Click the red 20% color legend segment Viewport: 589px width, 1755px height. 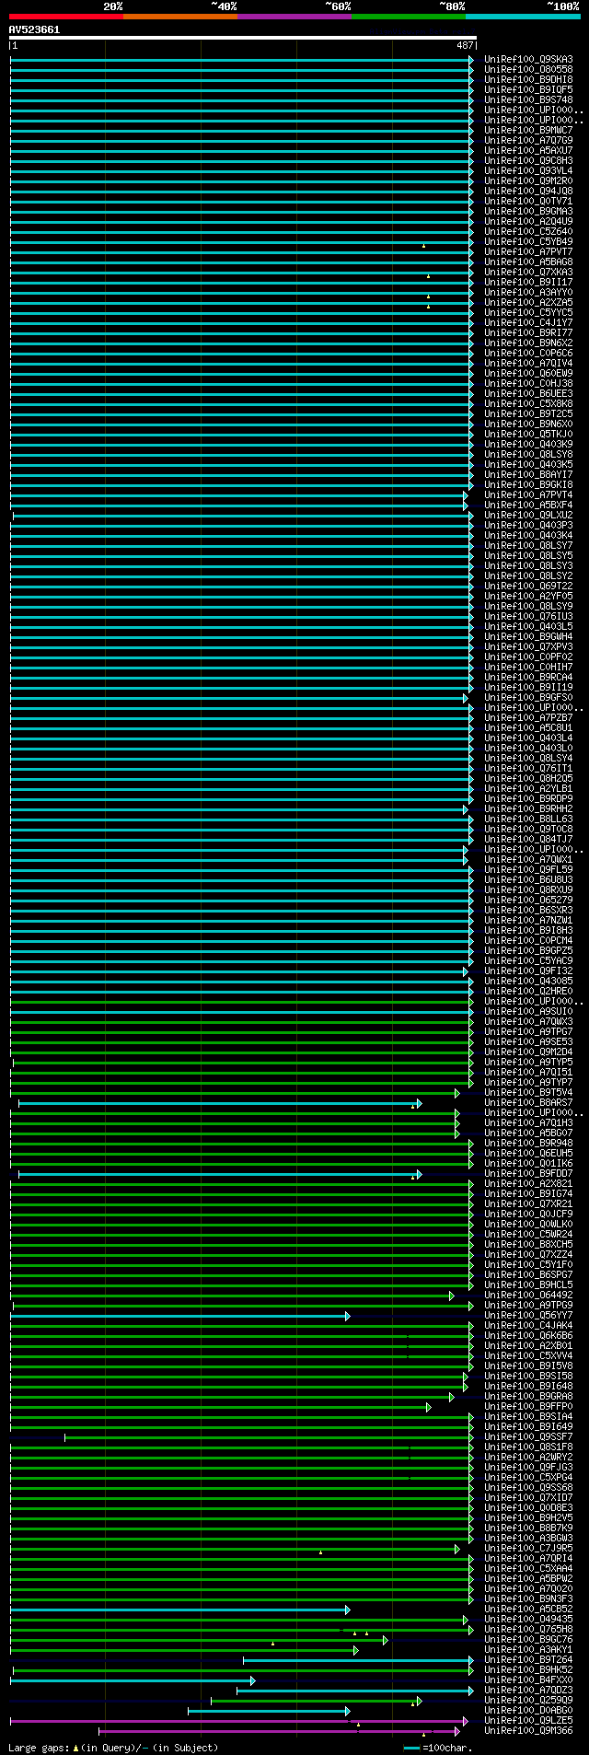click(x=65, y=17)
